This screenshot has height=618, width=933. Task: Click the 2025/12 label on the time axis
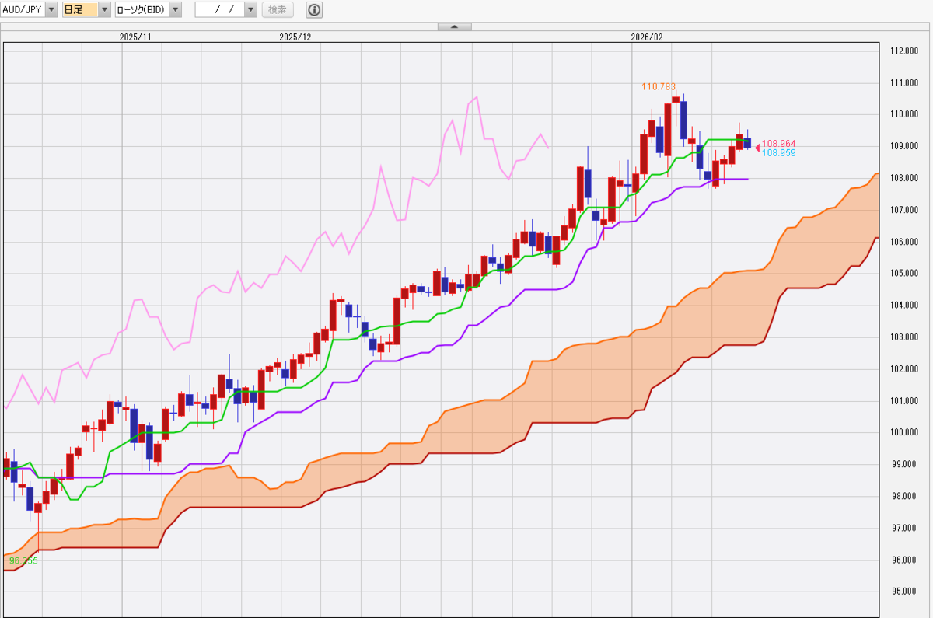pos(295,37)
